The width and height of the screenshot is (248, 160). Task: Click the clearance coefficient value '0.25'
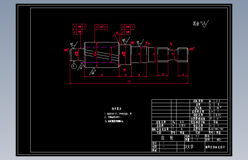click(x=218, y=115)
